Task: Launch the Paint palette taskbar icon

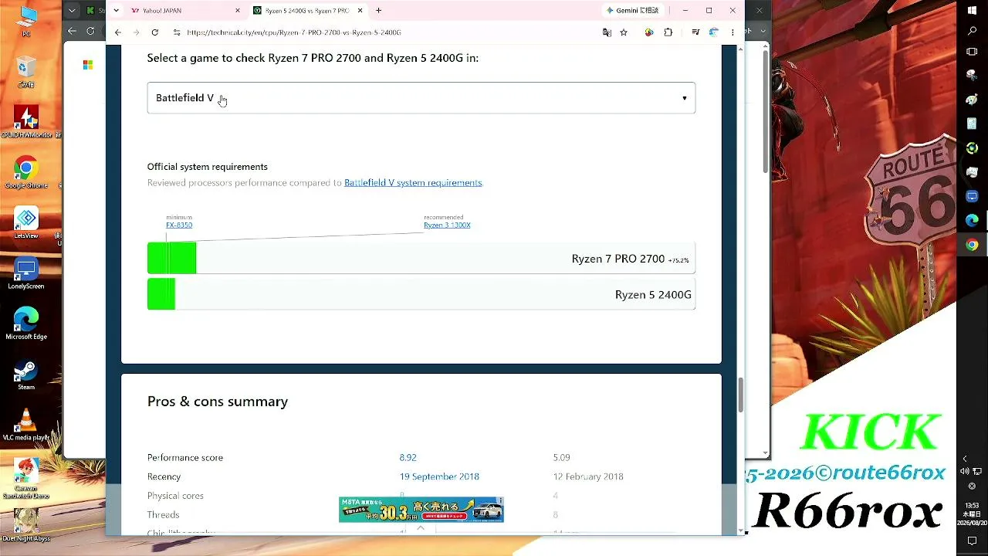Action: pyautogui.click(x=972, y=100)
